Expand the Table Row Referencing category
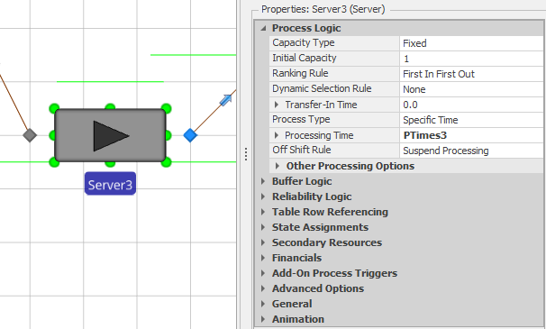 coord(263,212)
